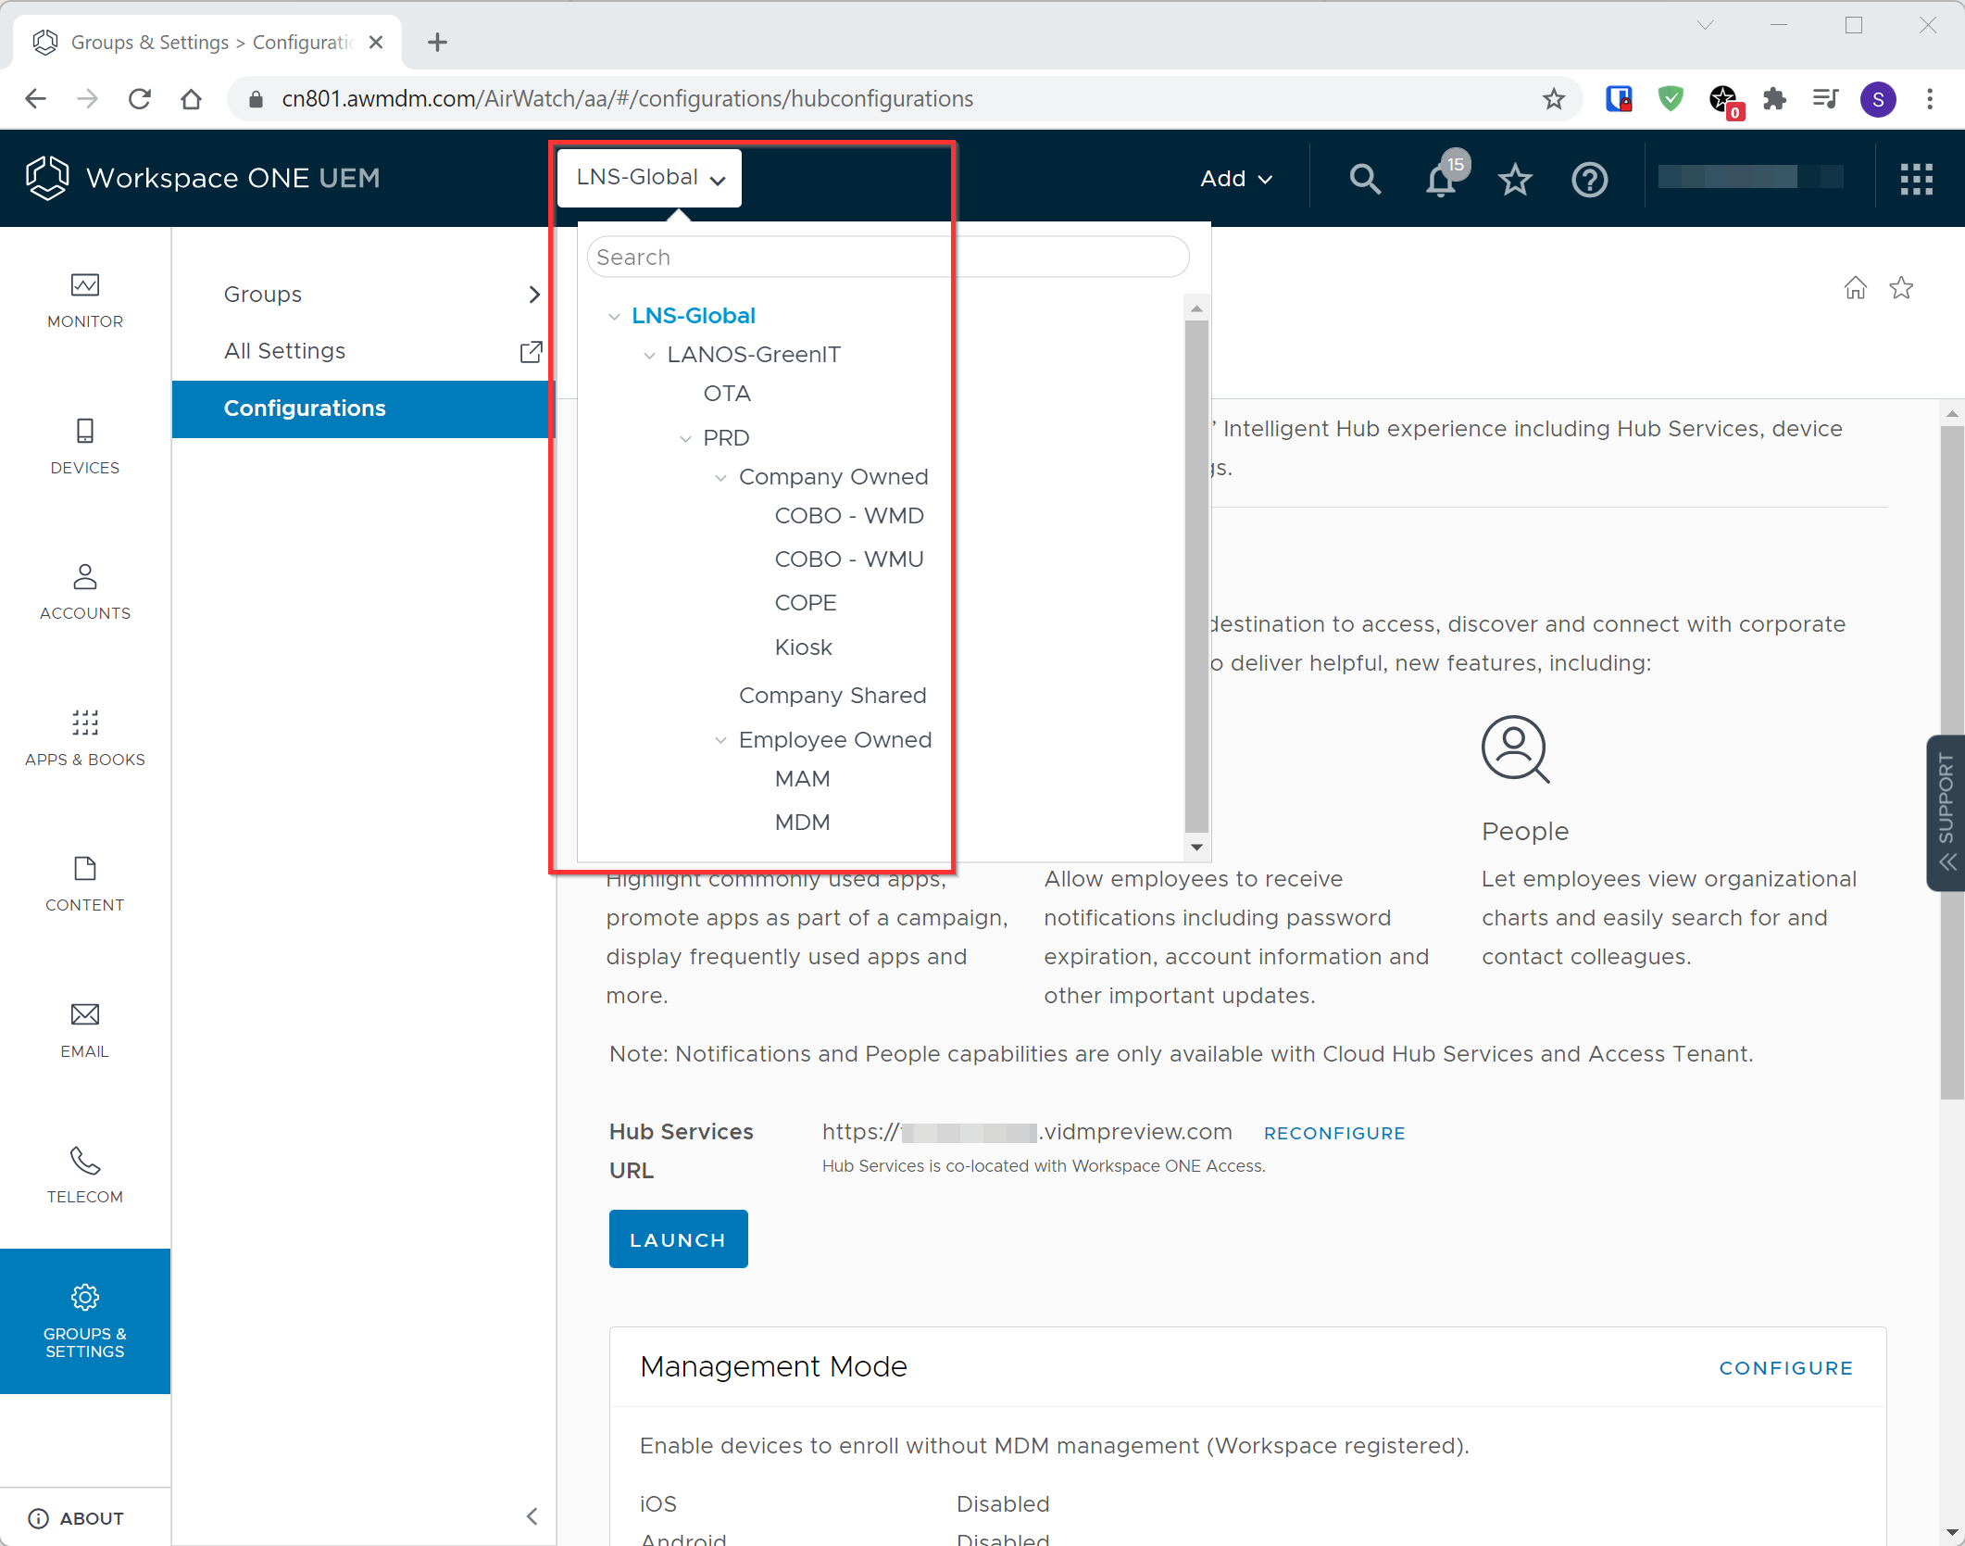Click the page home icon
The width and height of the screenshot is (1965, 1546).
(1855, 288)
